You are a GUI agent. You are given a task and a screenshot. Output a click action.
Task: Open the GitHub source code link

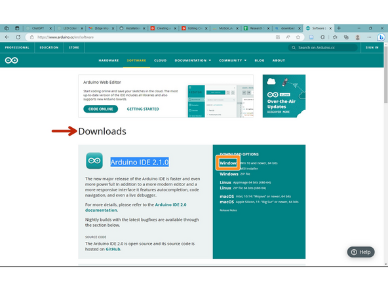pyautogui.click(x=113, y=249)
